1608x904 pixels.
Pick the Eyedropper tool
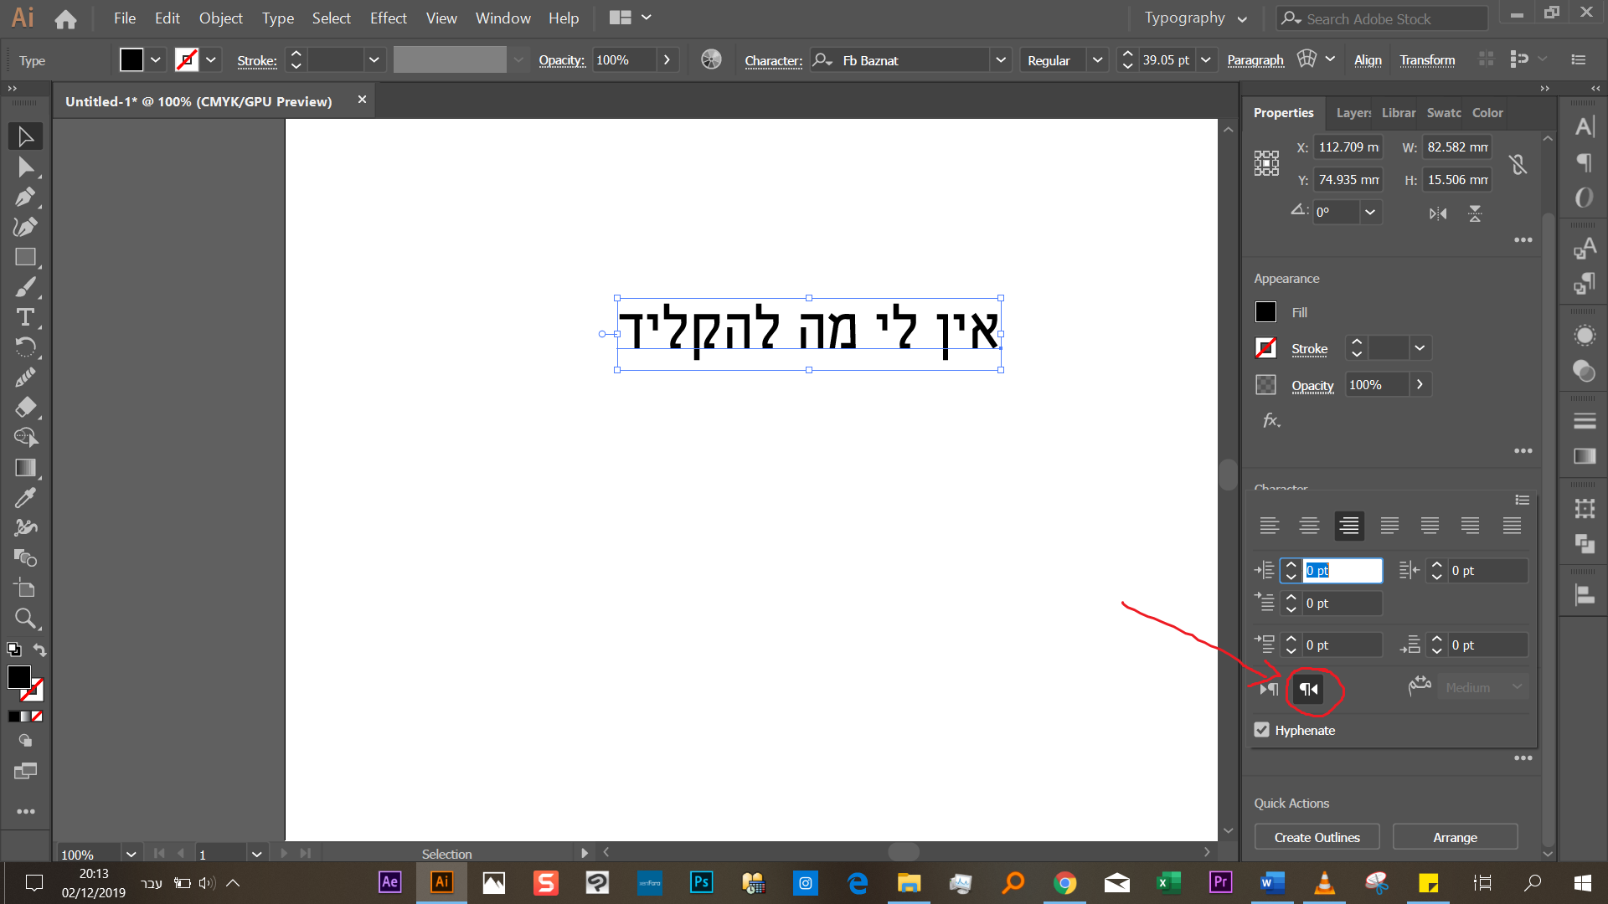[x=25, y=497]
